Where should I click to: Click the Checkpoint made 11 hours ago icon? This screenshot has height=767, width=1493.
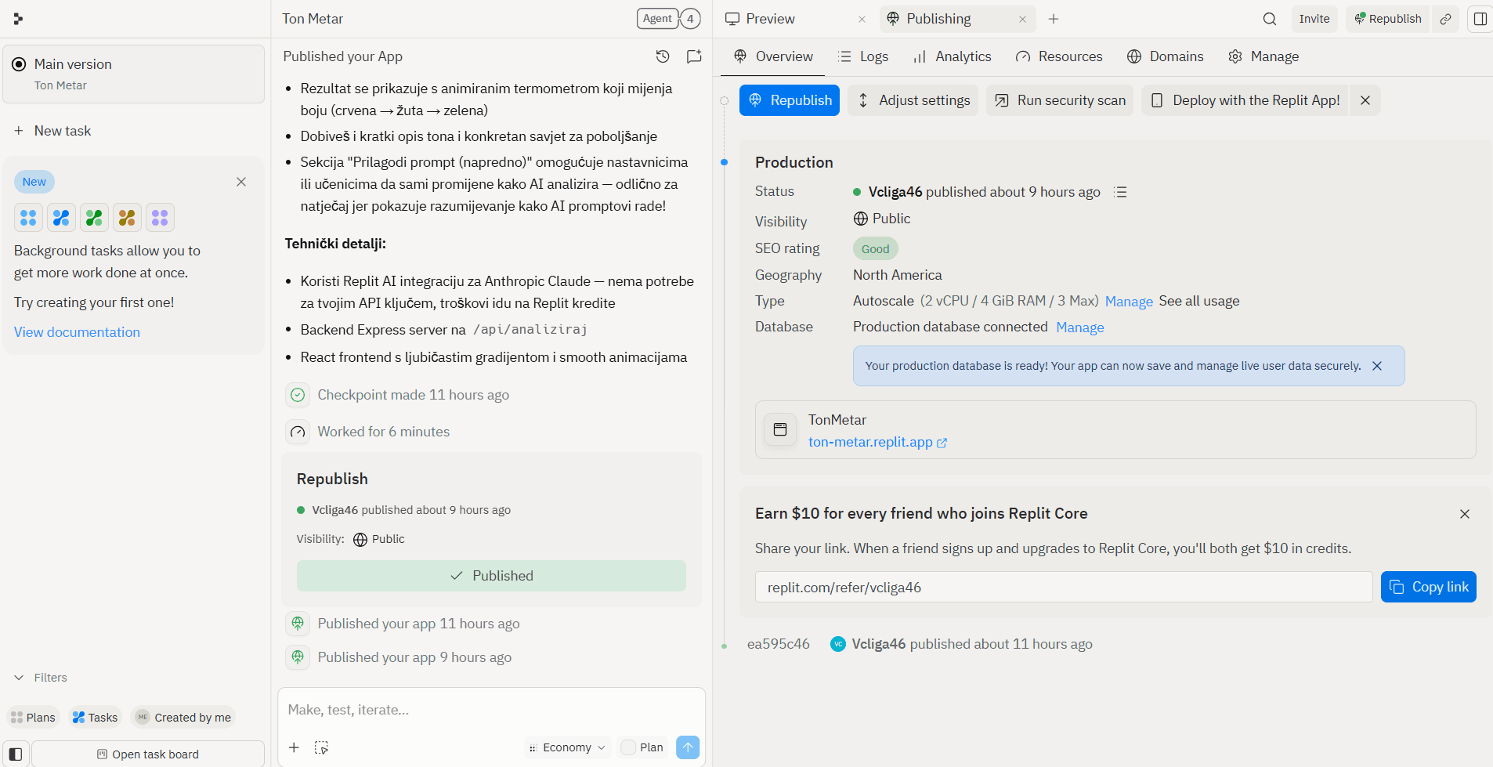point(298,395)
